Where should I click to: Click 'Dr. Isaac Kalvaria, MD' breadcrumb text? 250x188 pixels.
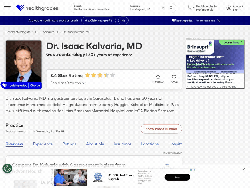tap(77, 32)
